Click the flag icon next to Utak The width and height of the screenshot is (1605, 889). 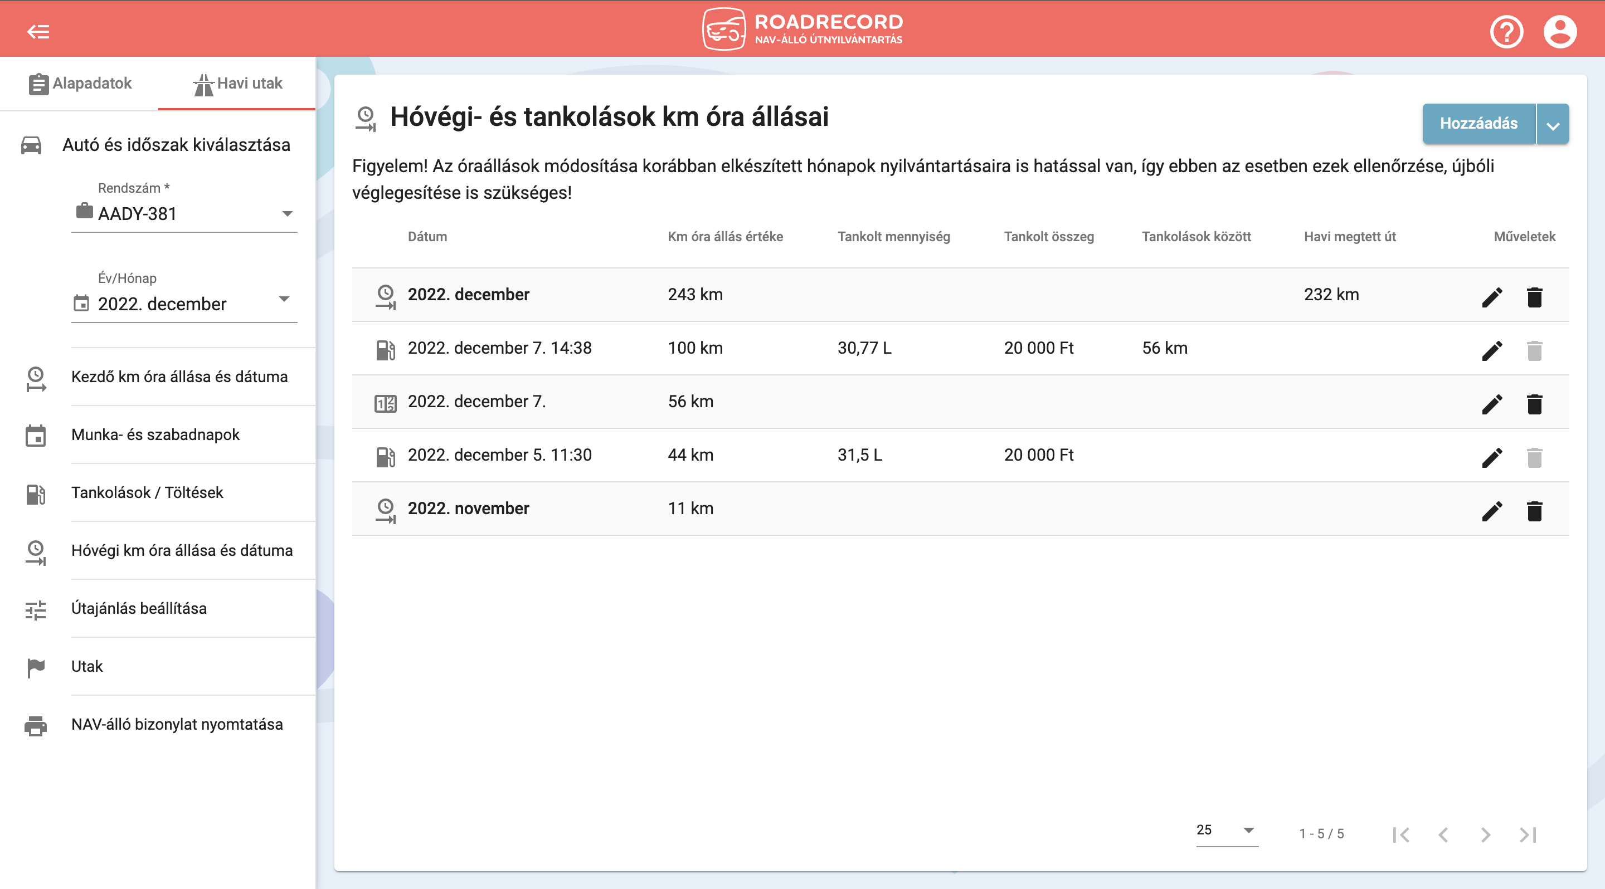click(36, 667)
